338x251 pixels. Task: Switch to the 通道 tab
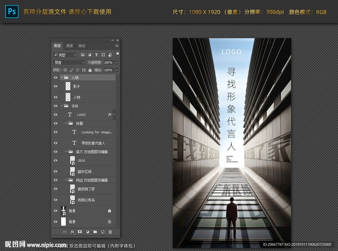pos(69,46)
